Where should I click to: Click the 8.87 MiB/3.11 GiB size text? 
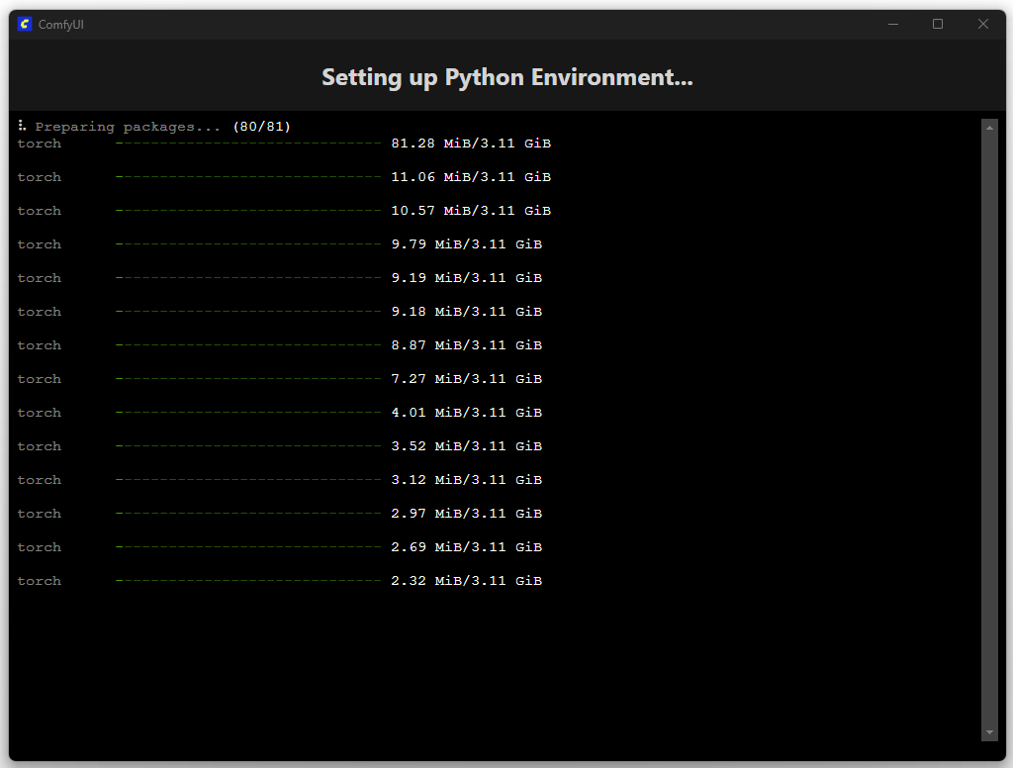coord(466,345)
